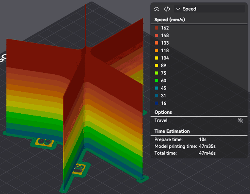Toggle Travel visibility eye icon
Viewport: 250px width, 194px height.
pyautogui.click(x=240, y=120)
